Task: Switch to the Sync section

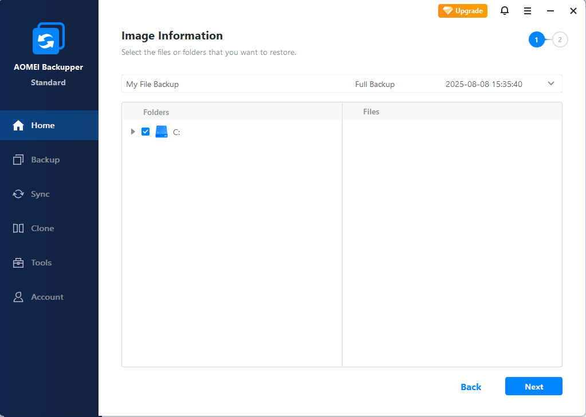Action: pyautogui.click(x=49, y=194)
